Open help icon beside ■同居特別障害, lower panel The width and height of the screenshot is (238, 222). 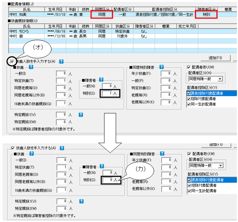pos(162,153)
